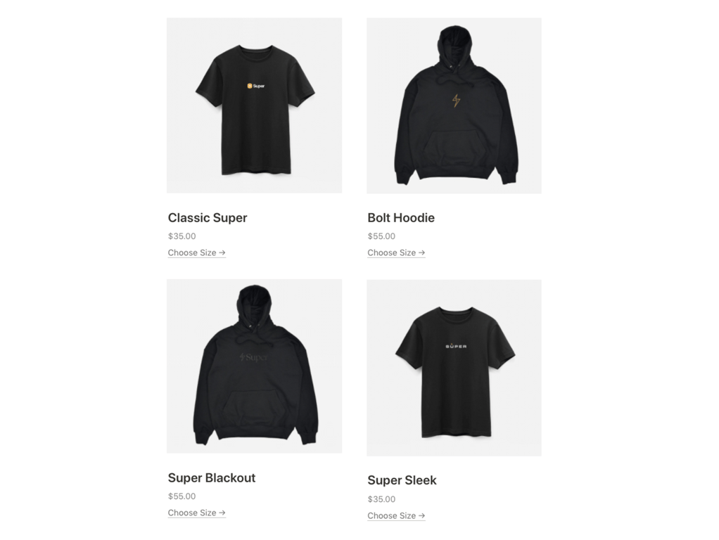Click the $55.00 price under Bolt Hoodie
Viewport: 719px width, 540px height.
coord(381,236)
